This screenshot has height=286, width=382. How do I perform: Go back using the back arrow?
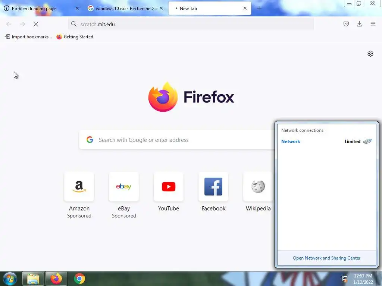(9, 24)
